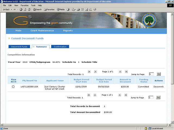This screenshot has width=174, height=130.
Task: Go to the Home page icon
Action: point(29,9)
